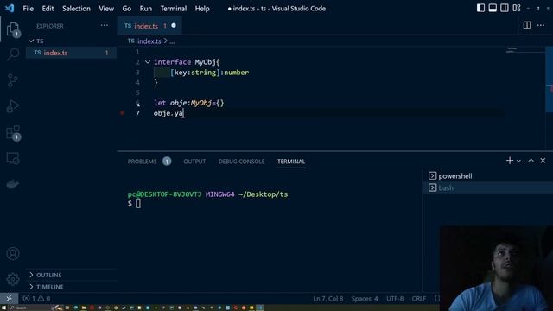This screenshot has width=553, height=311.
Task: Open the Selection menu
Action: 76,8
